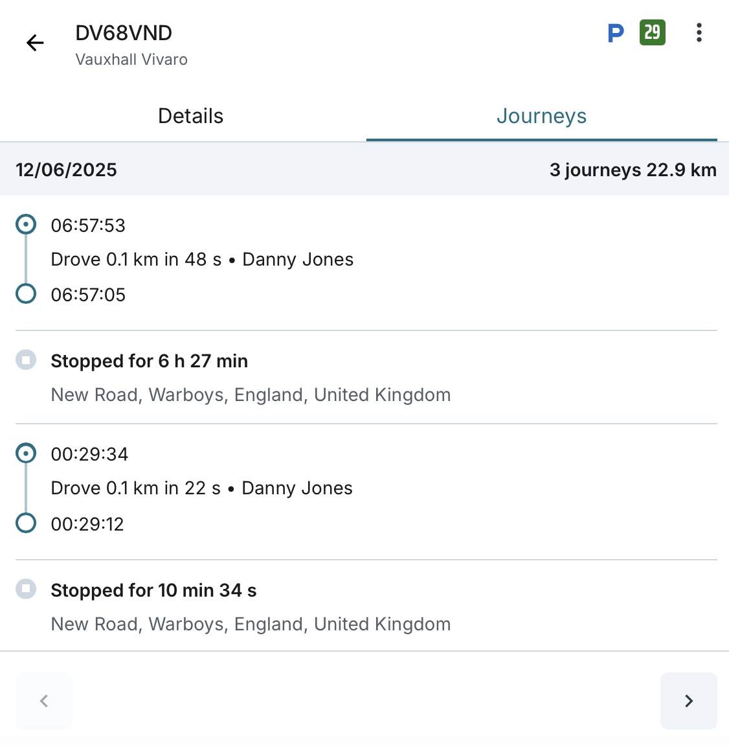Open the 22 s journey by Danny Jones

[201, 488]
